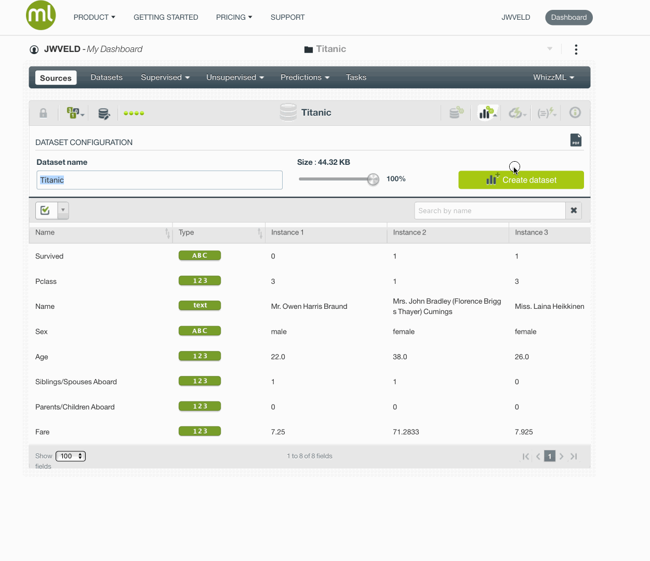Image resolution: width=650 pixels, height=561 pixels.
Task: Click the Search by name field
Action: click(490, 211)
